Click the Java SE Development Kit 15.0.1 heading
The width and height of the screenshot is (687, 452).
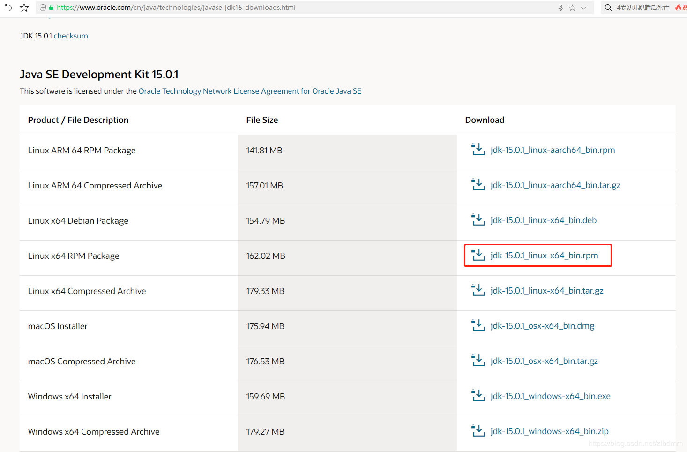(x=99, y=75)
